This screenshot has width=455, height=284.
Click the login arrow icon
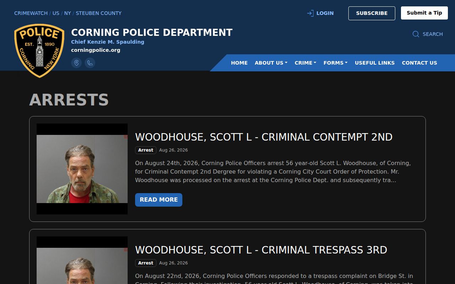[310, 13]
